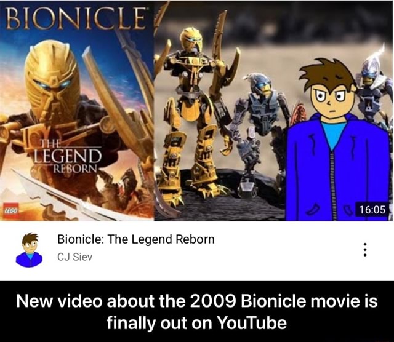Click the BIONICLE logo text on poster
Image resolution: width=394 pixels, height=342 pixels.
pyautogui.click(x=75, y=18)
